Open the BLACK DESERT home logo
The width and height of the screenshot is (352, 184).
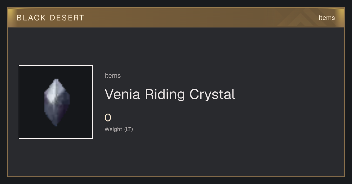[x=50, y=18]
